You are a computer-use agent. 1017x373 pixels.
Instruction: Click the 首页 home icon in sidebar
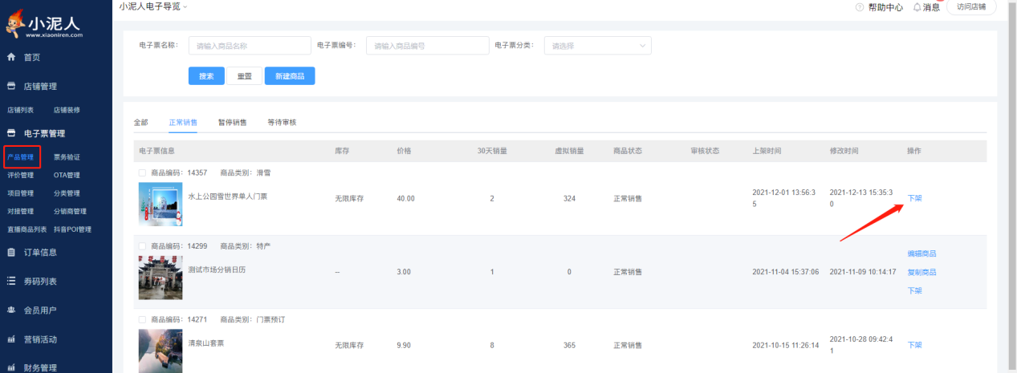[x=11, y=58]
